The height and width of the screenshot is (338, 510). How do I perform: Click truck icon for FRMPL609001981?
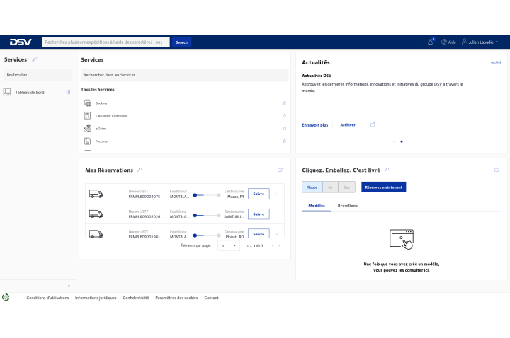point(96,234)
